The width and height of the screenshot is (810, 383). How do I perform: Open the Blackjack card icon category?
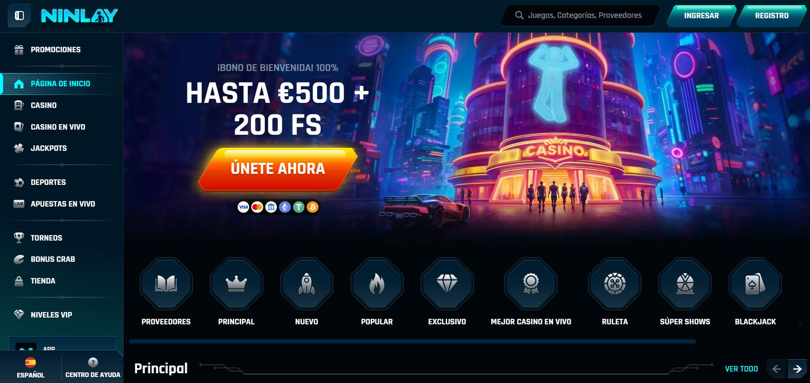click(x=755, y=284)
